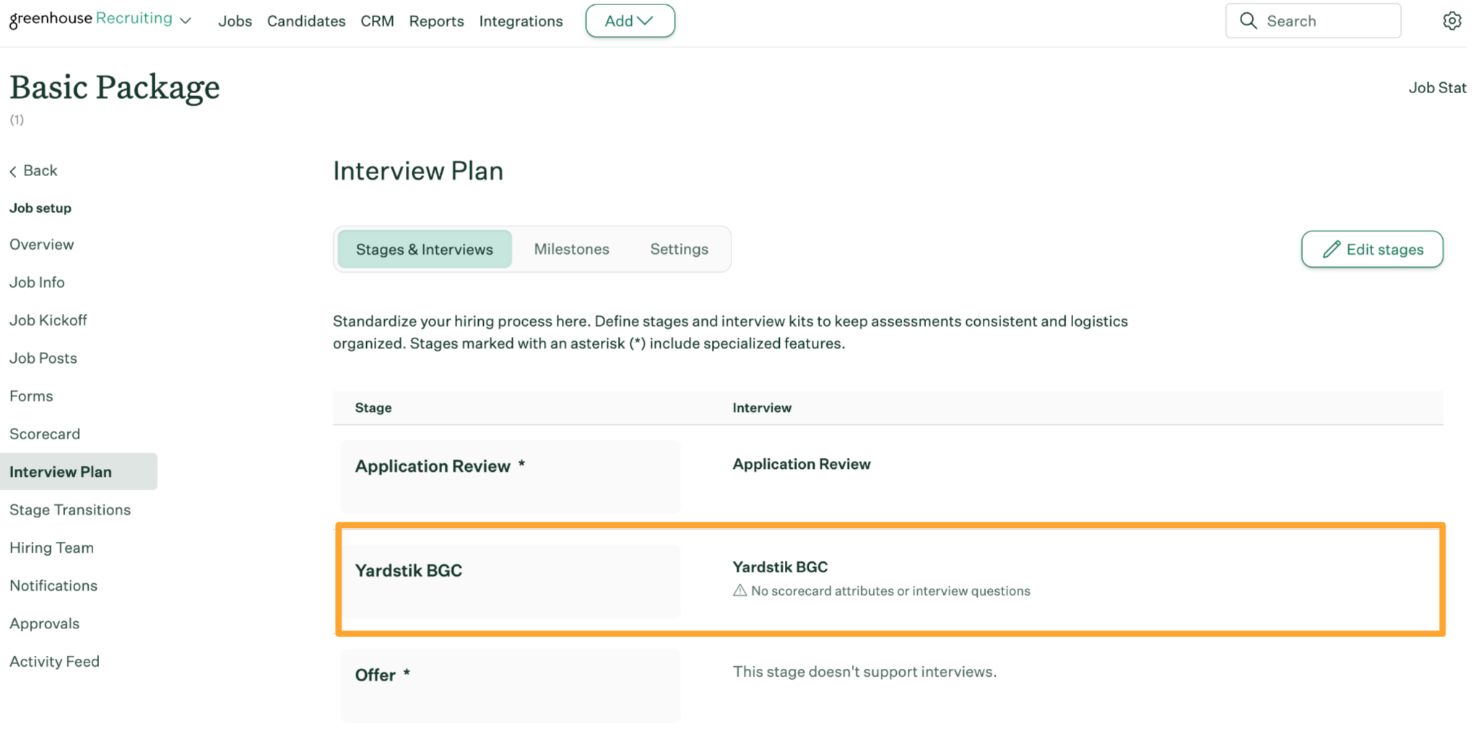Open Job Info in sidebar
The height and width of the screenshot is (754, 1479).
click(x=37, y=282)
